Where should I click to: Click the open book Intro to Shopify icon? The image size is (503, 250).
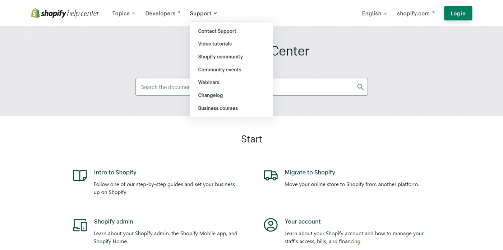(80, 175)
